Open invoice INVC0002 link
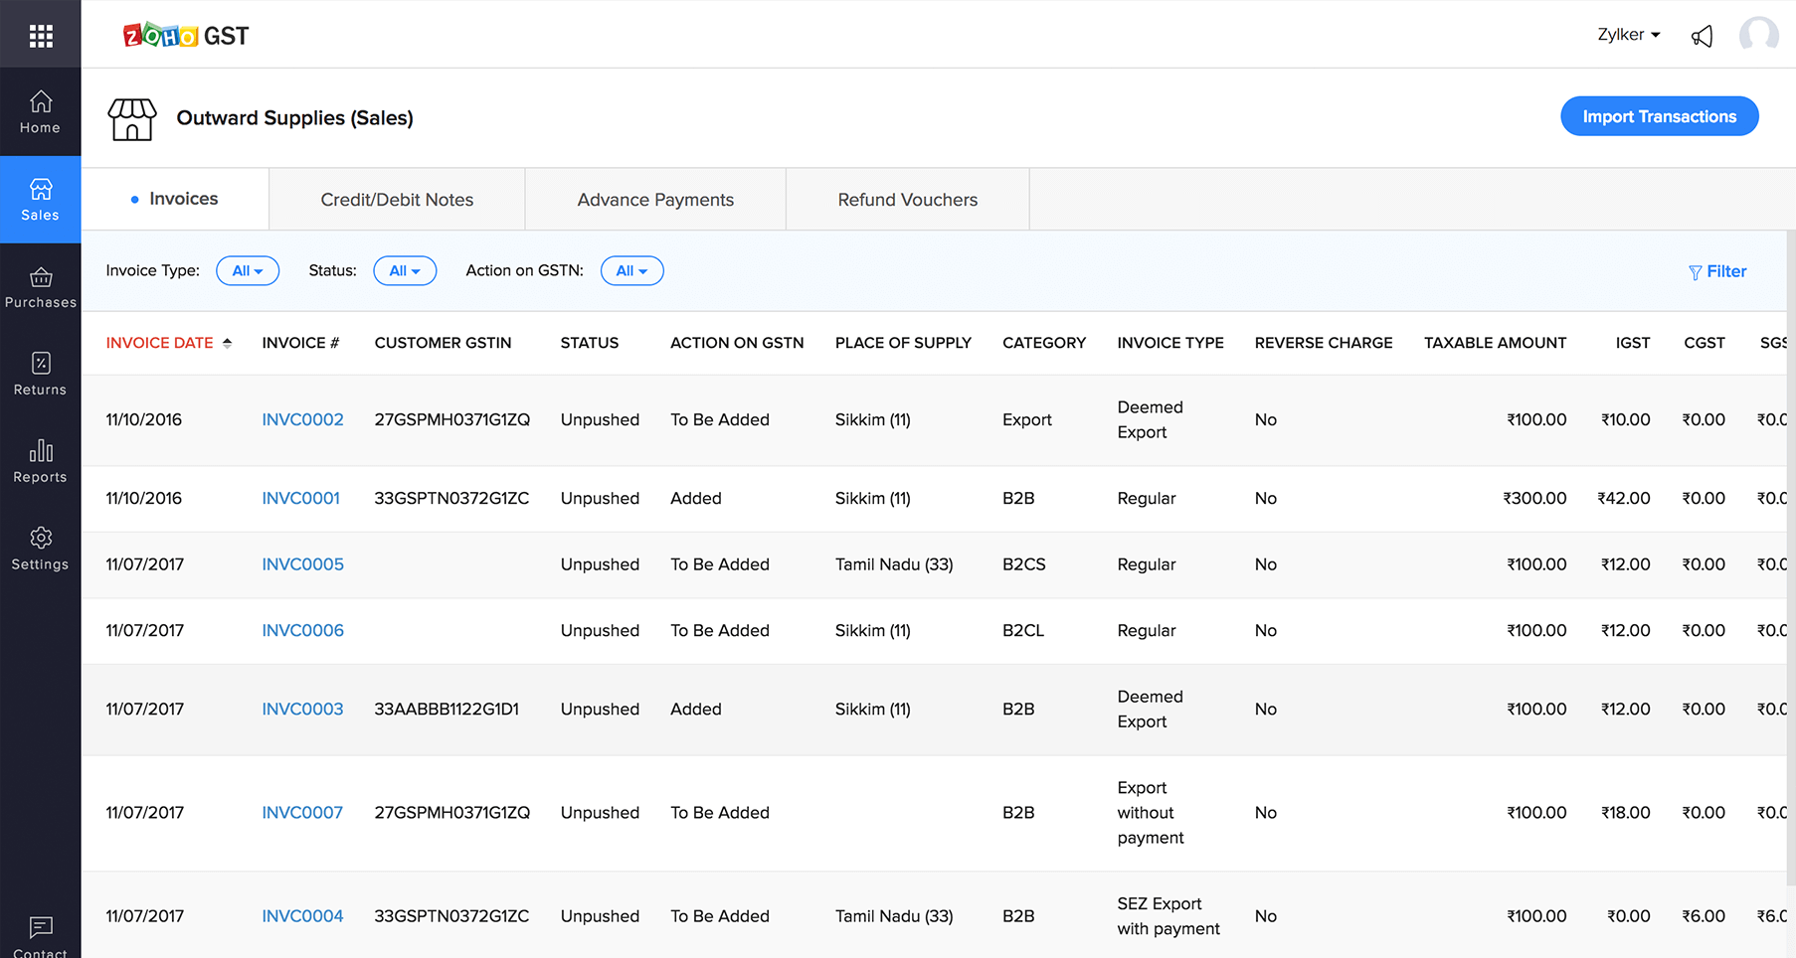Image resolution: width=1796 pixels, height=958 pixels. 302,419
